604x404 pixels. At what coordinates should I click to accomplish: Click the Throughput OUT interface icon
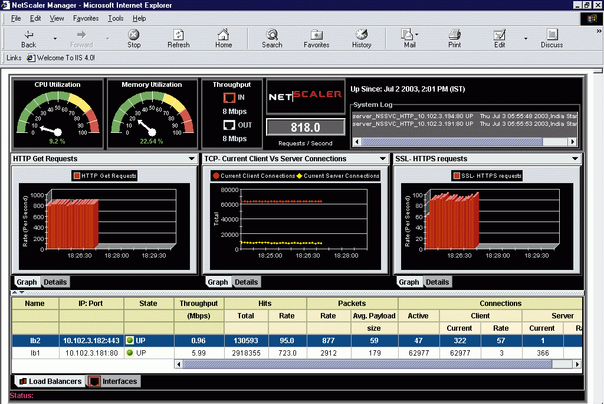click(229, 125)
